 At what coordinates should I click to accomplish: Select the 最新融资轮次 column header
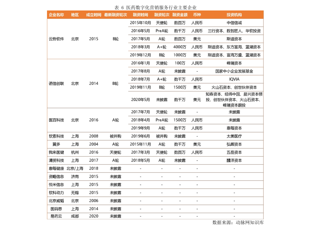pos(115,15)
